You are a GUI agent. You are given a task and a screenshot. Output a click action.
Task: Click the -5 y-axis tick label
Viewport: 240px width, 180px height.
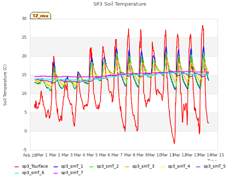[25, 150]
